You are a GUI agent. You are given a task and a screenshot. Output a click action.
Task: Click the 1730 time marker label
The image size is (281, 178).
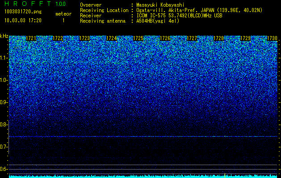click(272, 38)
